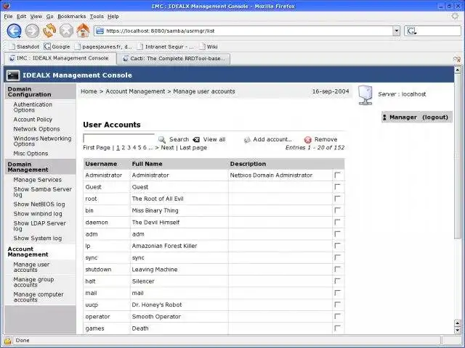
Task: Open the Edit menu
Action: [x=21, y=17]
